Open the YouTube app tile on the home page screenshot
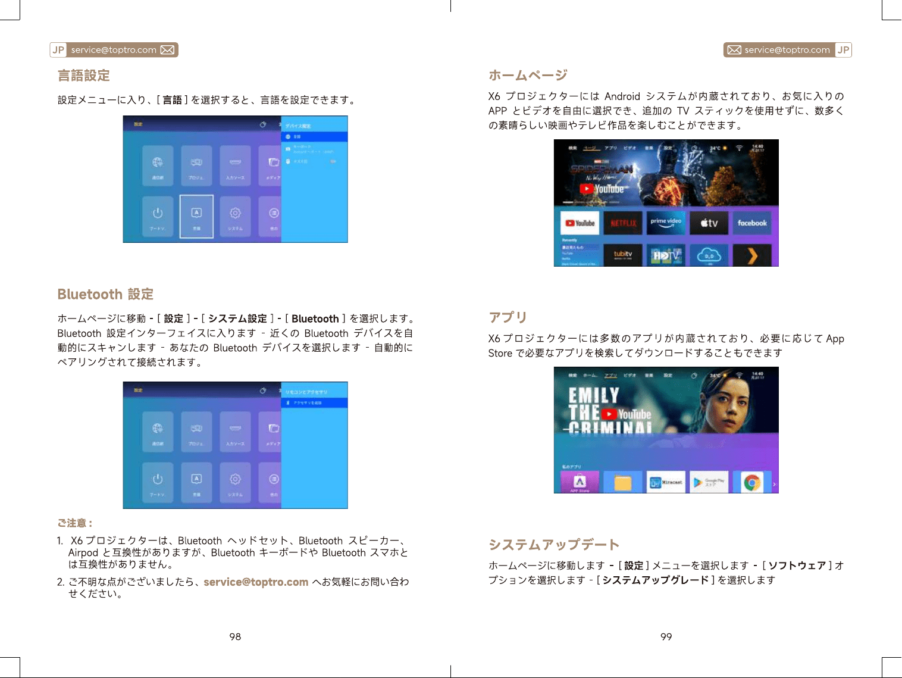 [580, 223]
